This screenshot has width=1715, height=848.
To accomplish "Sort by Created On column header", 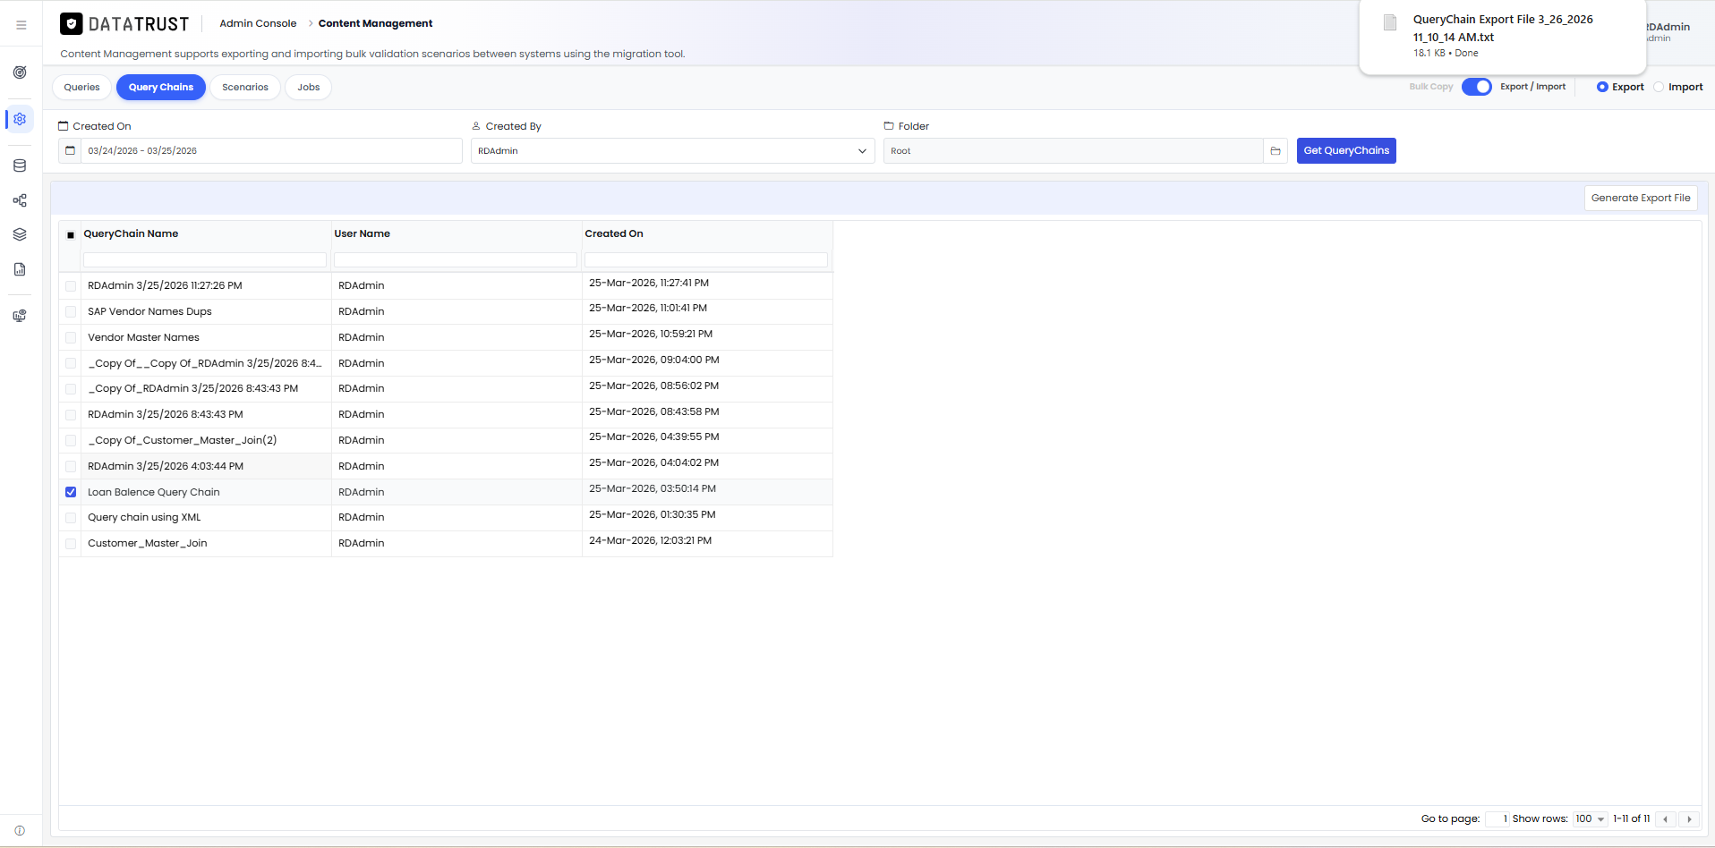I will [614, 233].
